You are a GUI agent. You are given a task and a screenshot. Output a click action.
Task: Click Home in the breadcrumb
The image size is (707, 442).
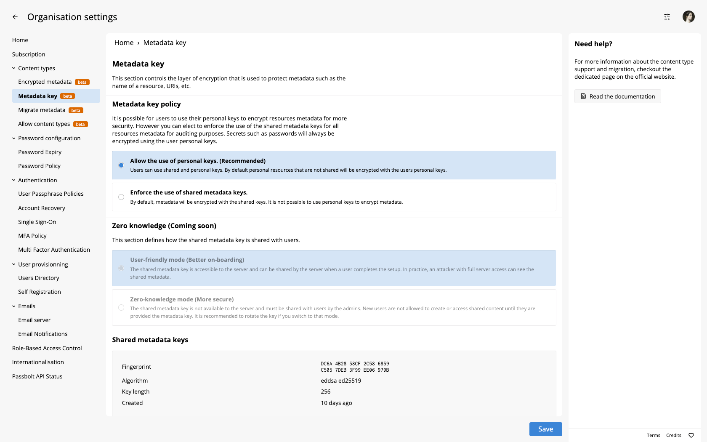(124, 43)
